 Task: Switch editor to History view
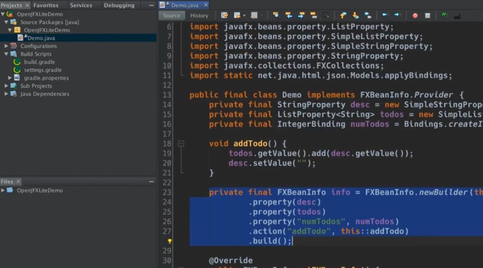(x=199, y=15)
